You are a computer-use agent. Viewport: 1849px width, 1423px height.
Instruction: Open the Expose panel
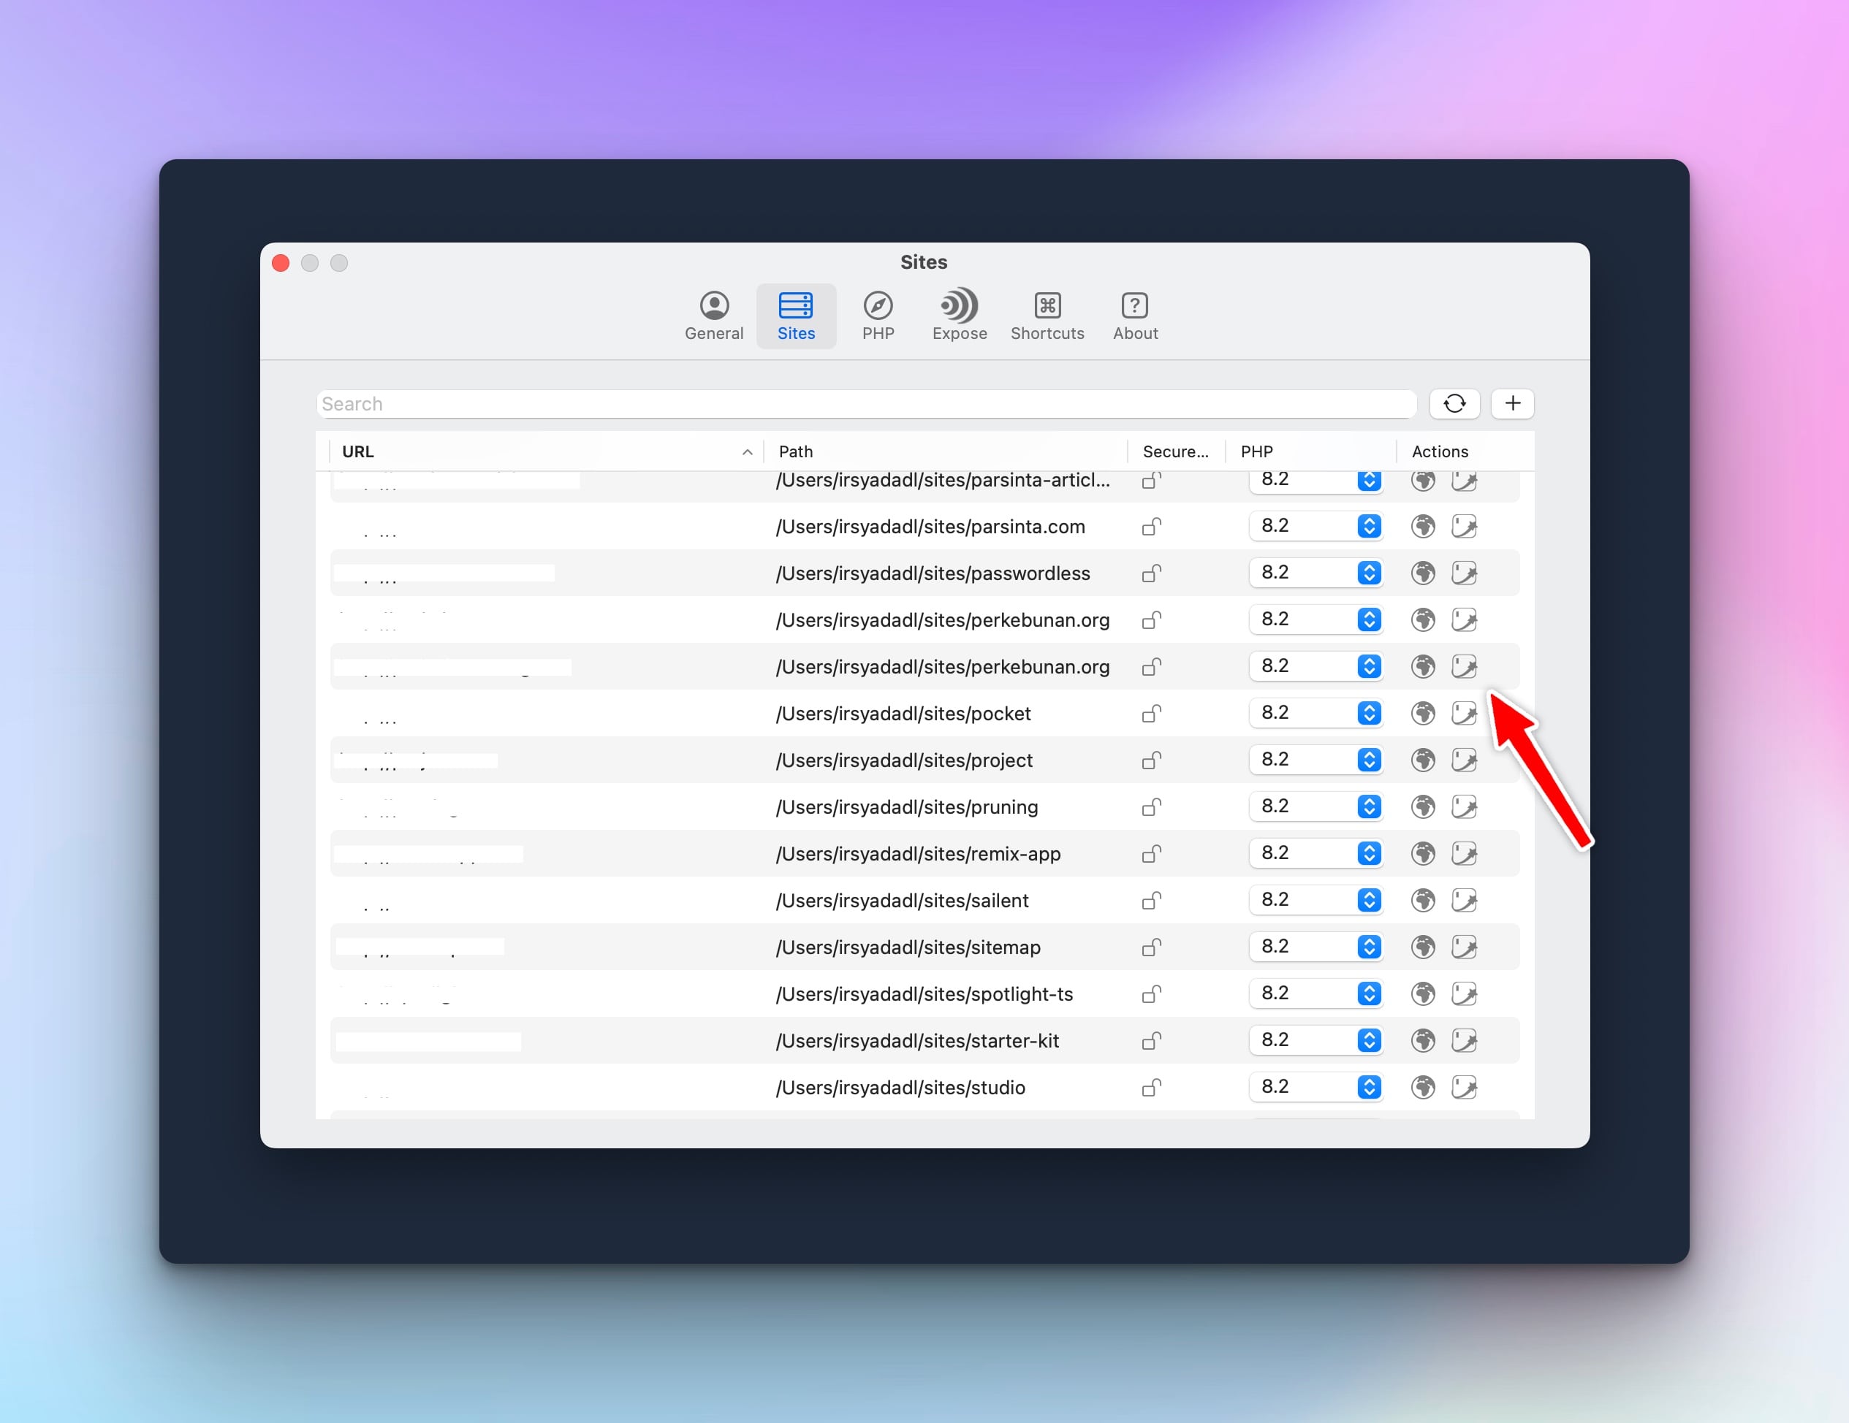click(x=958, y=314)
